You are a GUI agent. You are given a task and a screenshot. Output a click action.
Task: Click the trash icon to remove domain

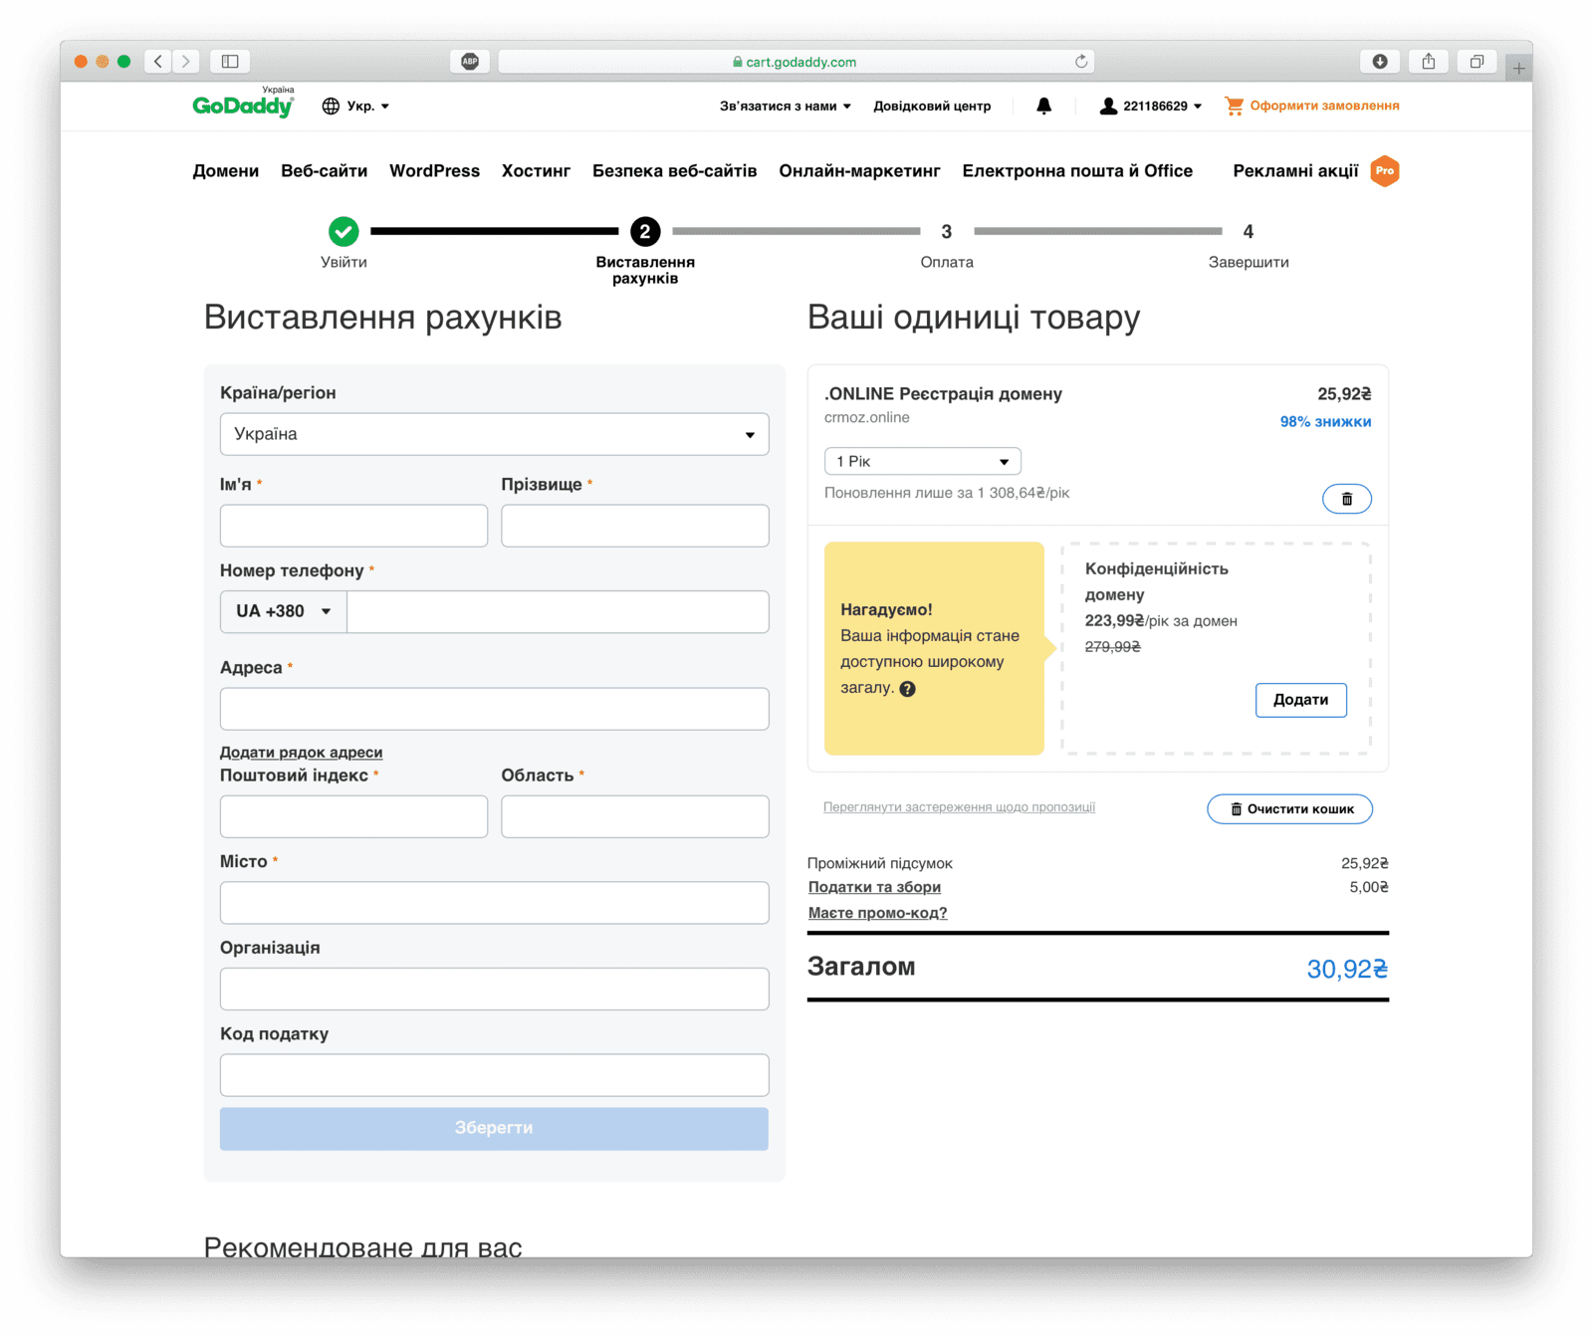pyautogui.click(x=1346, y=499)
